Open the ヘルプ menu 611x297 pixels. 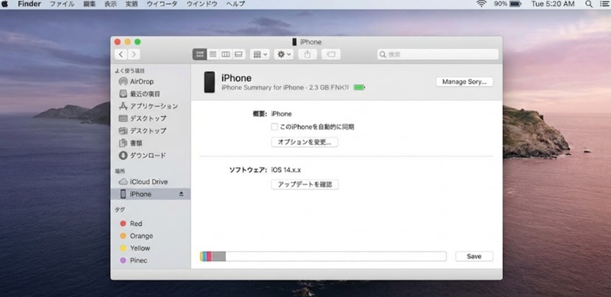tap(235, 4)
